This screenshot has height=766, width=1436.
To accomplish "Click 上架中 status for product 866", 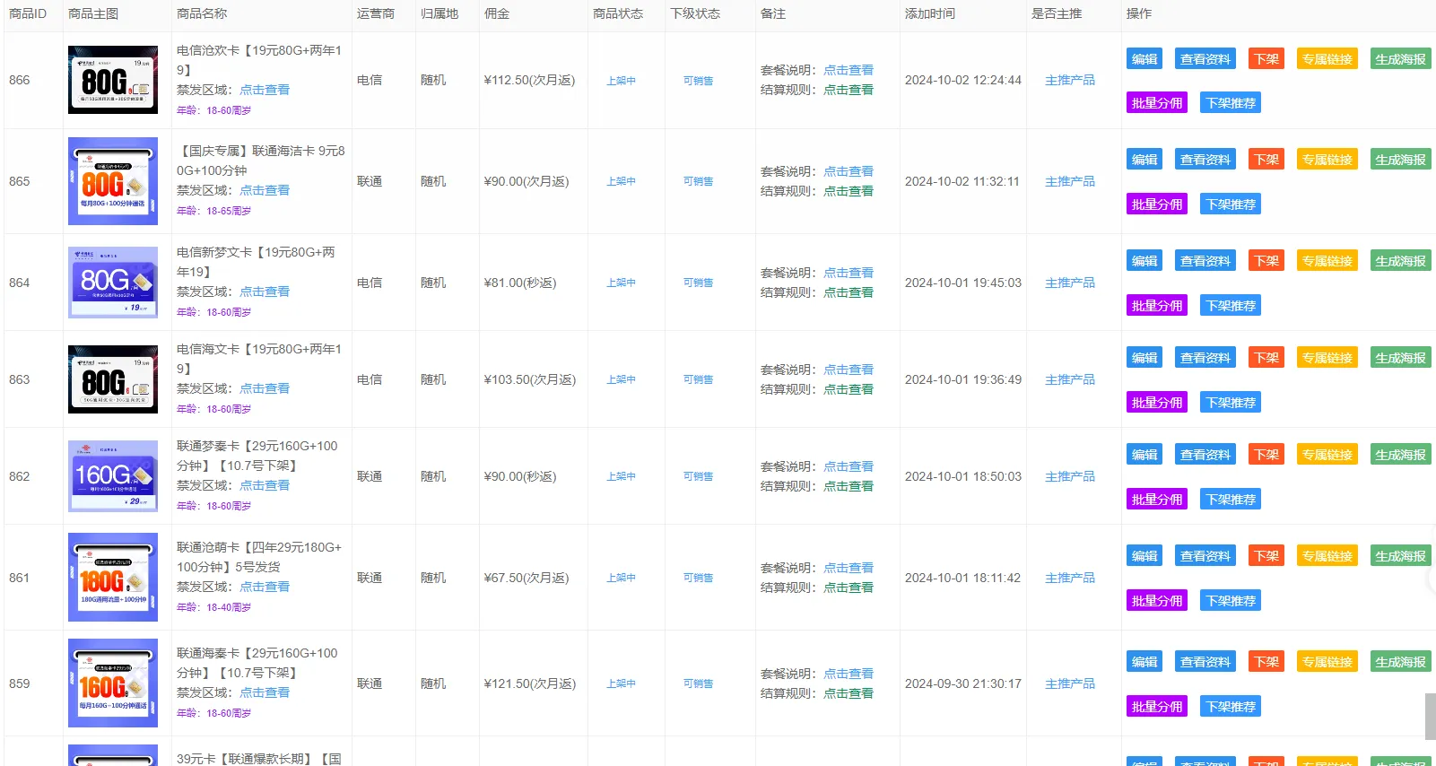I will click(621, 81).
